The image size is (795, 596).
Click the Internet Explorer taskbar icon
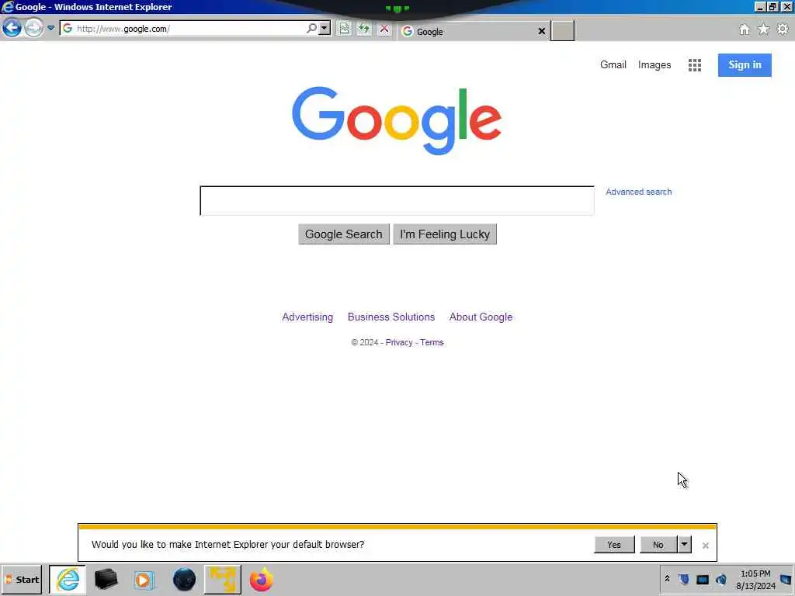coord(68,579)
